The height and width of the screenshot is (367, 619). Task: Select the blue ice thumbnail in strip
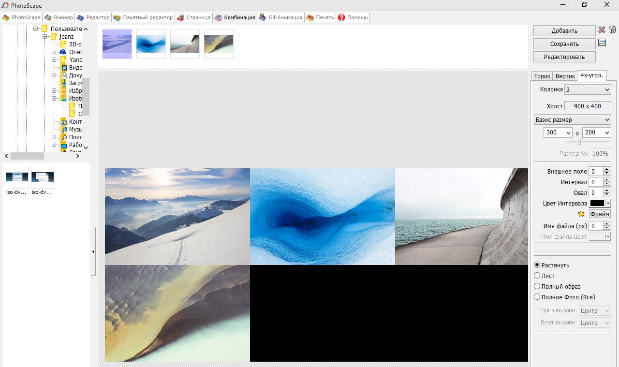151,44
